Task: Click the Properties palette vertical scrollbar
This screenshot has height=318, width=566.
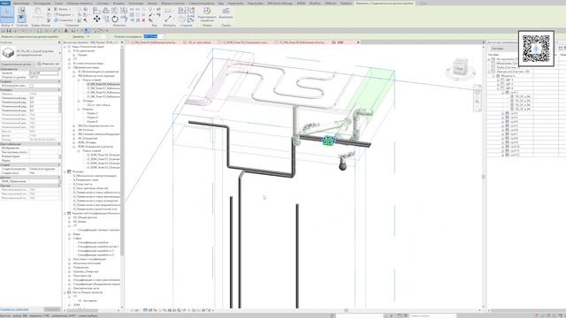Action: point(60,104)
